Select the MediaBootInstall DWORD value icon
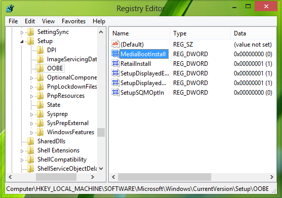The height and width of the screenshot is (198, 282). coord(115,54)
